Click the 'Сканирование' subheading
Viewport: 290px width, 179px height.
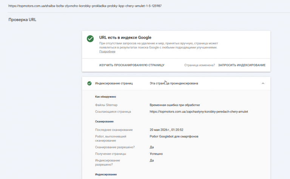104,121
